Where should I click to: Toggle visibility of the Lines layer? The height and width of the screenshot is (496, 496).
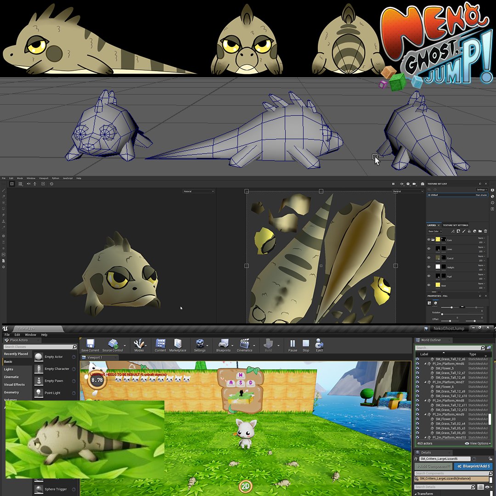(x=428, y=248)
